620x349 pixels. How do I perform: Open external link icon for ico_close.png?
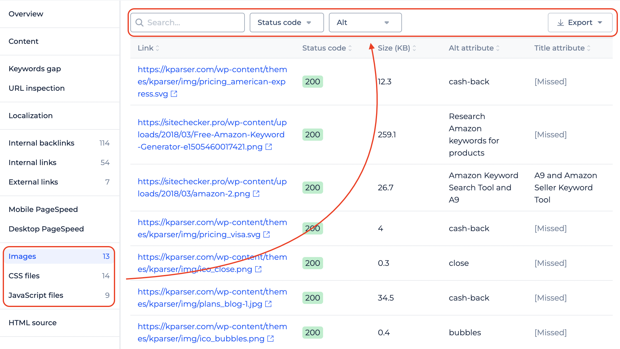coord(258,269)
